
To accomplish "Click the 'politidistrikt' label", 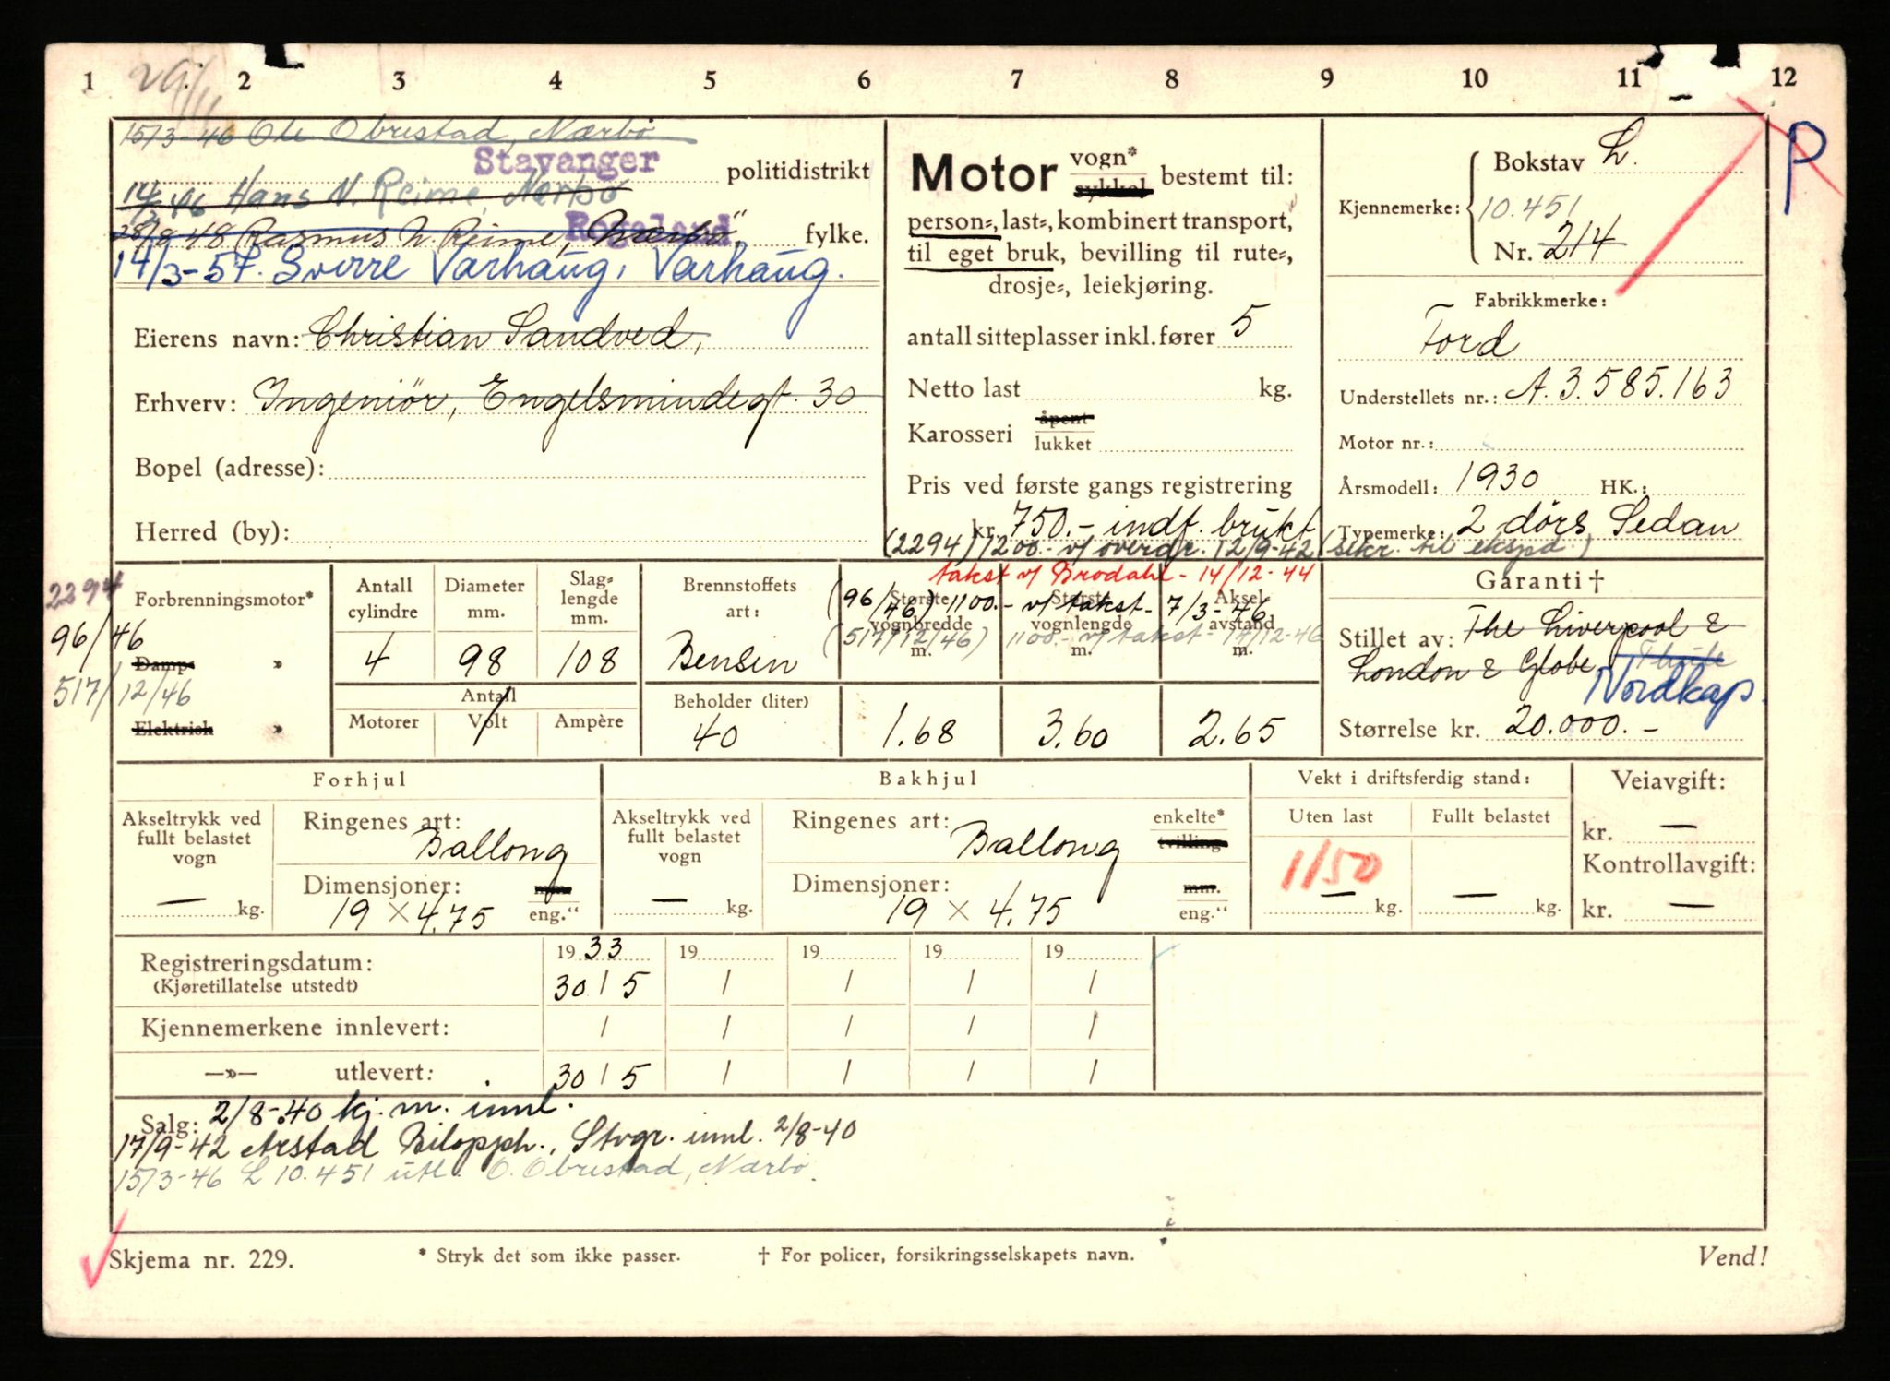I will click(x=798, y=172).
